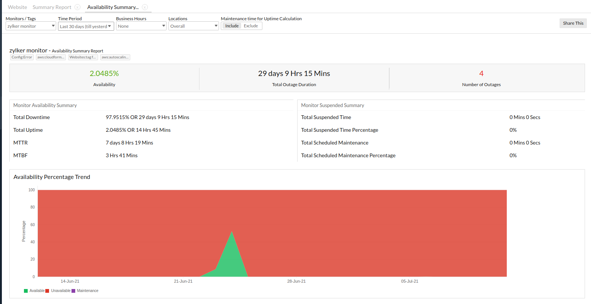591x304 pixels.
Task: Click the Websites:tag tag label
Action: coord(83,57)
